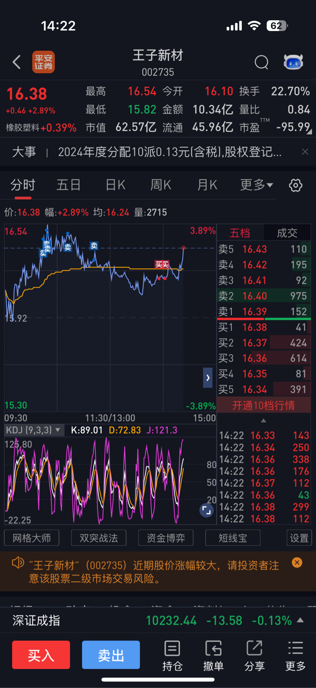Image resolution: width=316 pixels, height=688 pixels.
Task: Select 卖4 price 16.42 row
Action: 264,265
